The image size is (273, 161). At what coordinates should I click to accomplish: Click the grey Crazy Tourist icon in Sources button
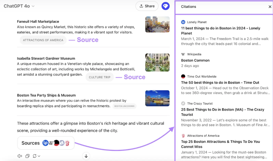[x=62, y=143]
